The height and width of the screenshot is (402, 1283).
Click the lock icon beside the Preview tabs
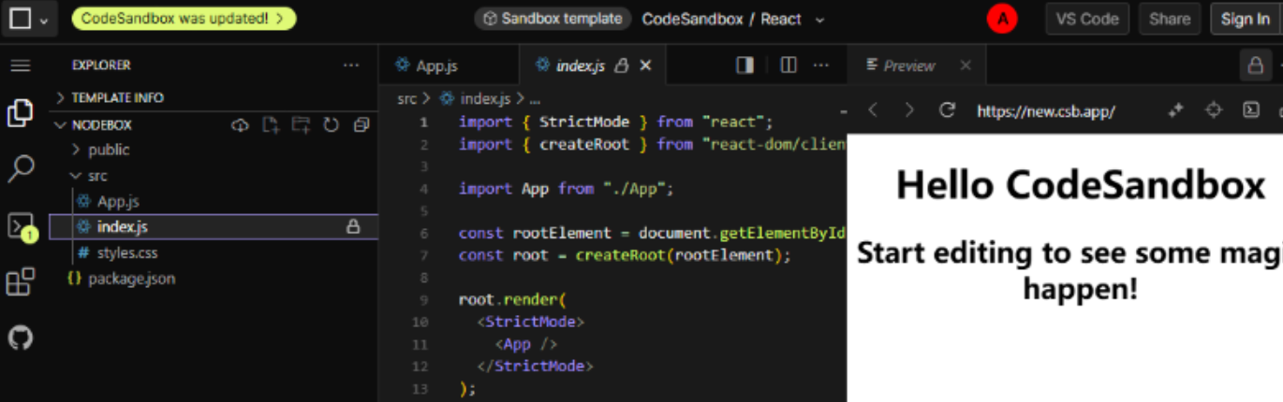point(1254,65)
